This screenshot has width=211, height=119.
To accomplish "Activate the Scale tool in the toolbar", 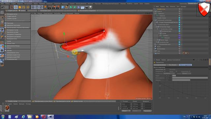I will tap(20, 7).
